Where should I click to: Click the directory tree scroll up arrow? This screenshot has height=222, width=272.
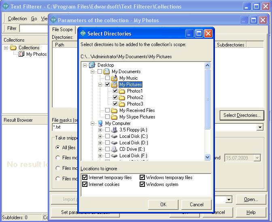208,66
